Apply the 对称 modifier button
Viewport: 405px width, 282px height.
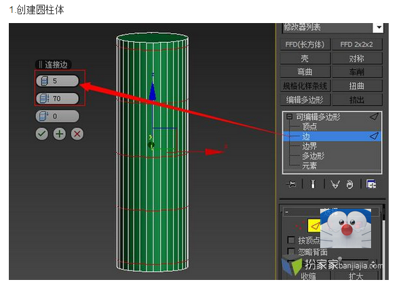pos(357,58)
